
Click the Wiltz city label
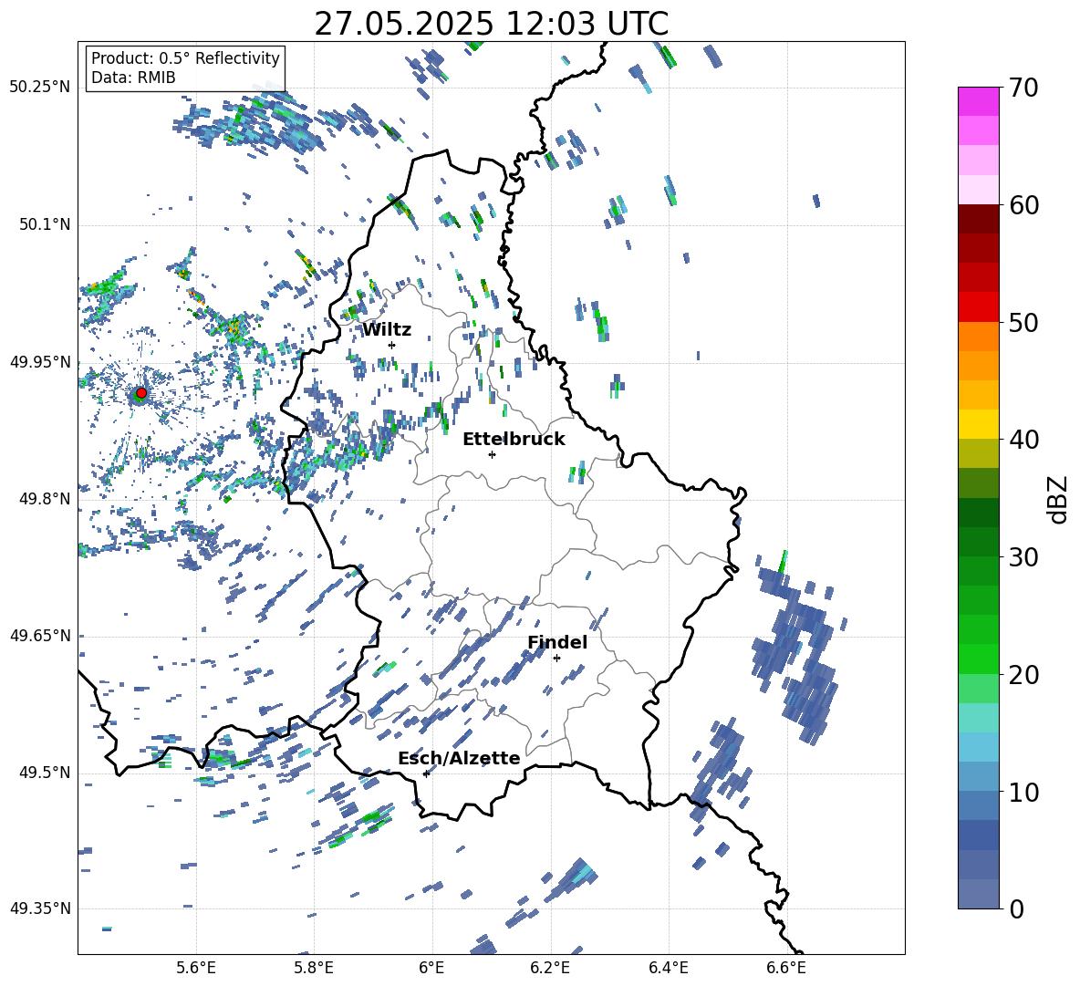pos(387,330)
